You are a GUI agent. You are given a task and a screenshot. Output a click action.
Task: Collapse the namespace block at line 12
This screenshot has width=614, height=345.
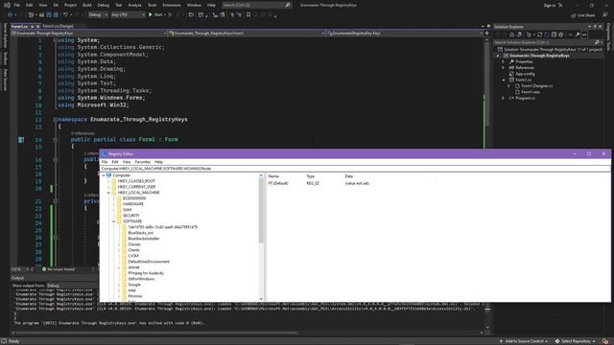pyautogui.click(x=56, y=120)
